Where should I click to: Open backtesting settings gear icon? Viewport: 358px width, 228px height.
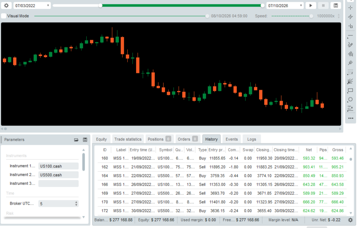[6, 5]
